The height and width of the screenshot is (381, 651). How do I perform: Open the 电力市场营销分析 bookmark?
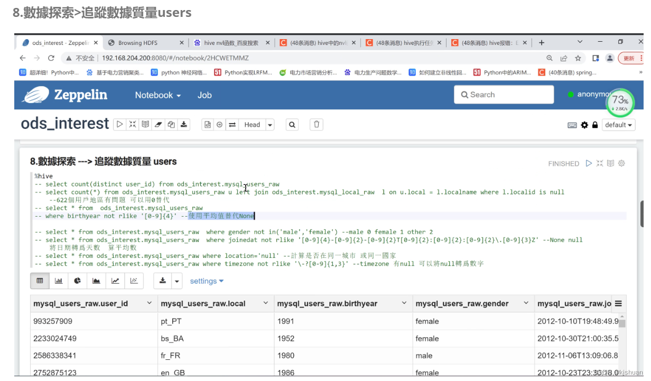[x=308, y=72]
